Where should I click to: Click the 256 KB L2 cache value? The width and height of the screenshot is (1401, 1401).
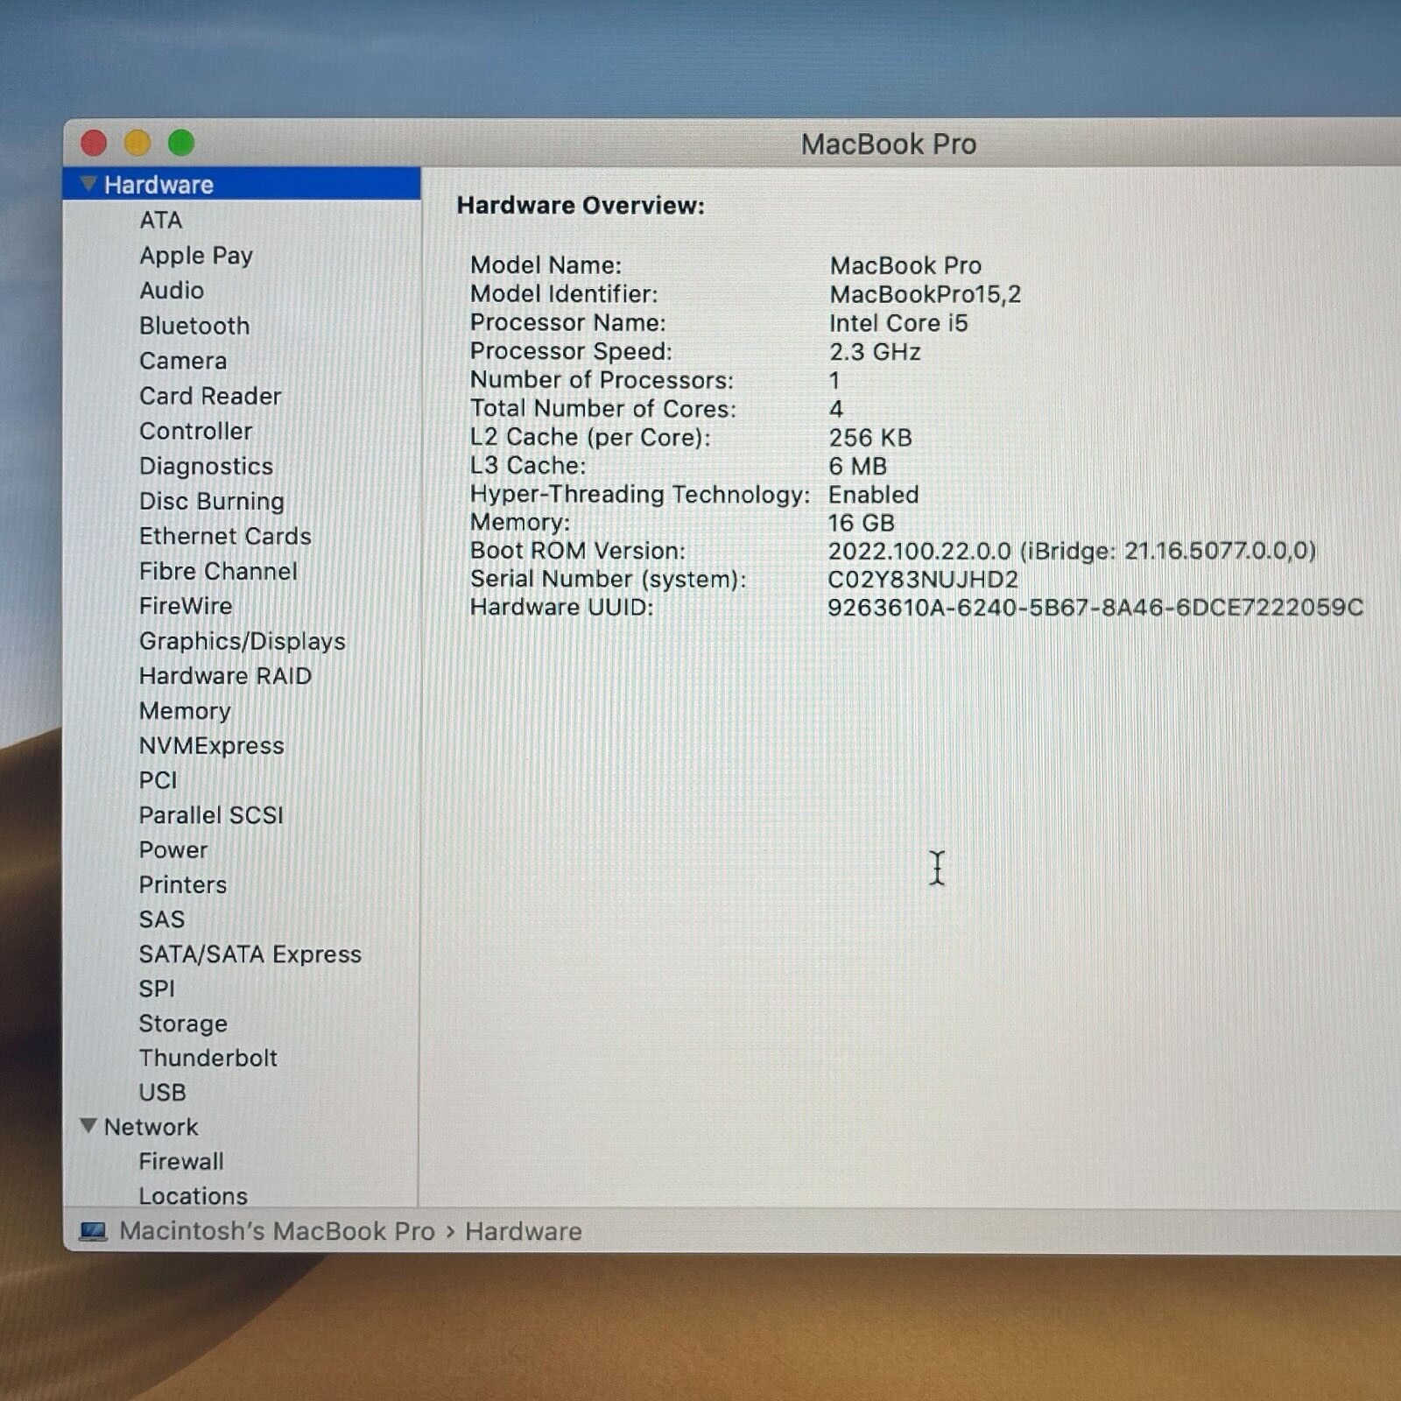[871, 437]
